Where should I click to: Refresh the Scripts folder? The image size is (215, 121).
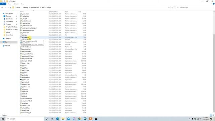[x=172, y=7]
